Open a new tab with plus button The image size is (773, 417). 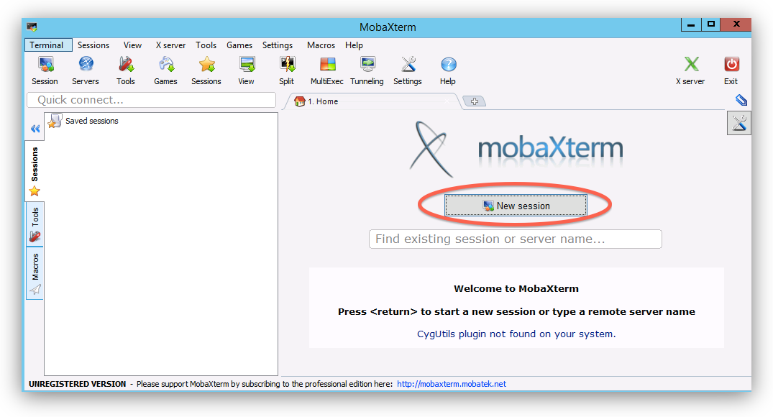[474, 101]
